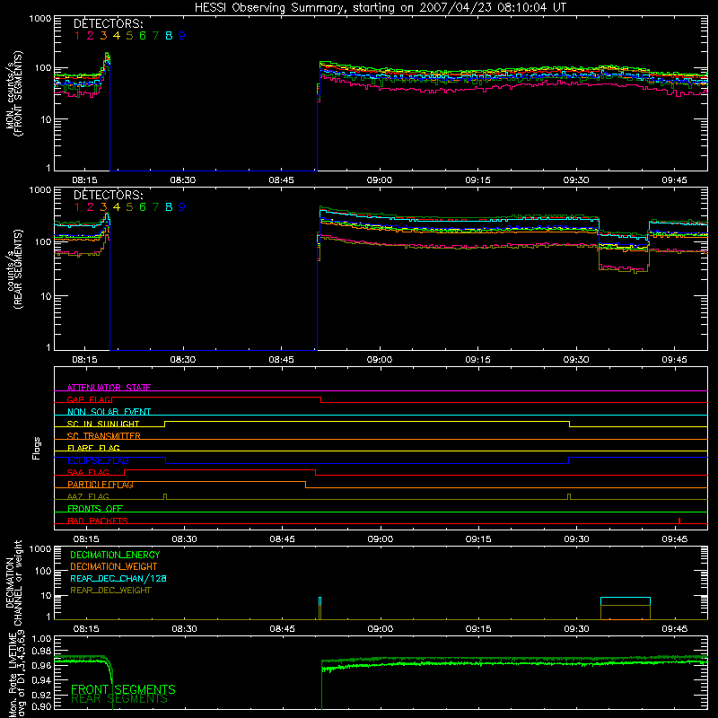Click the ECLIPSE_FLAG label

point(98,460)
